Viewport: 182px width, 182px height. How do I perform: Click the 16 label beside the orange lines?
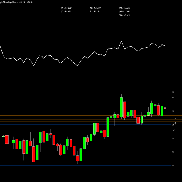[x=175, y=119]
